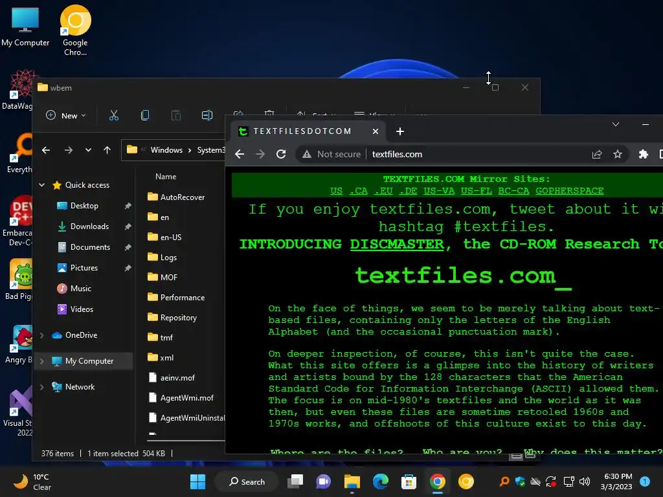This screenshot has width=663, height=497.
Task: Select the MOF folder
Action: (169, 277)
